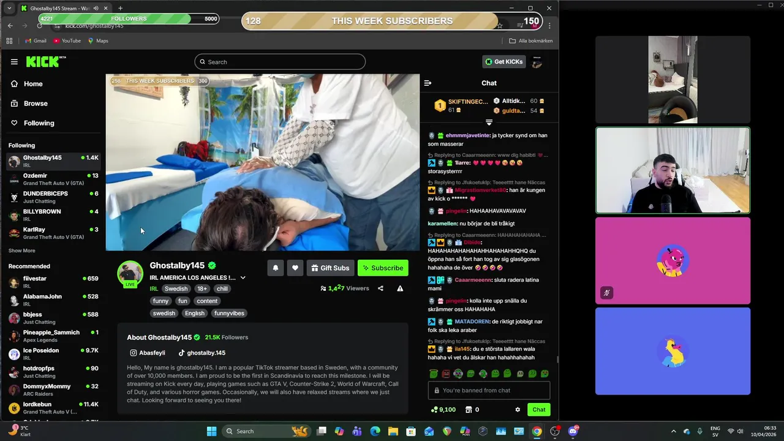Expand the chat leaderboard chevron

click(489, 123)
